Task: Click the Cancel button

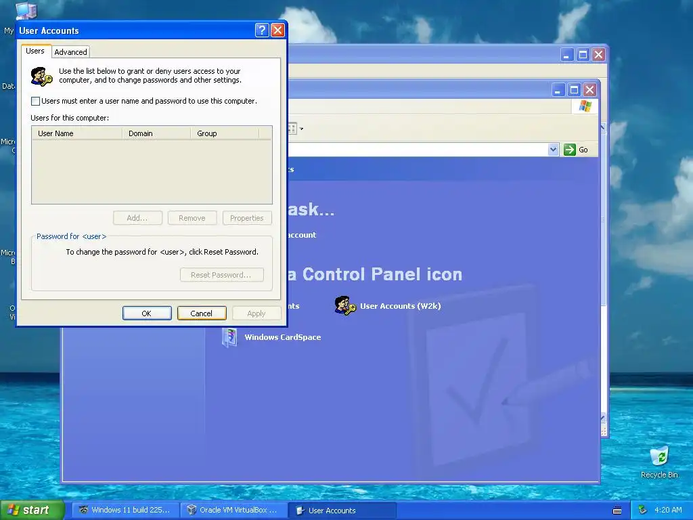Action: coord(202,313)
